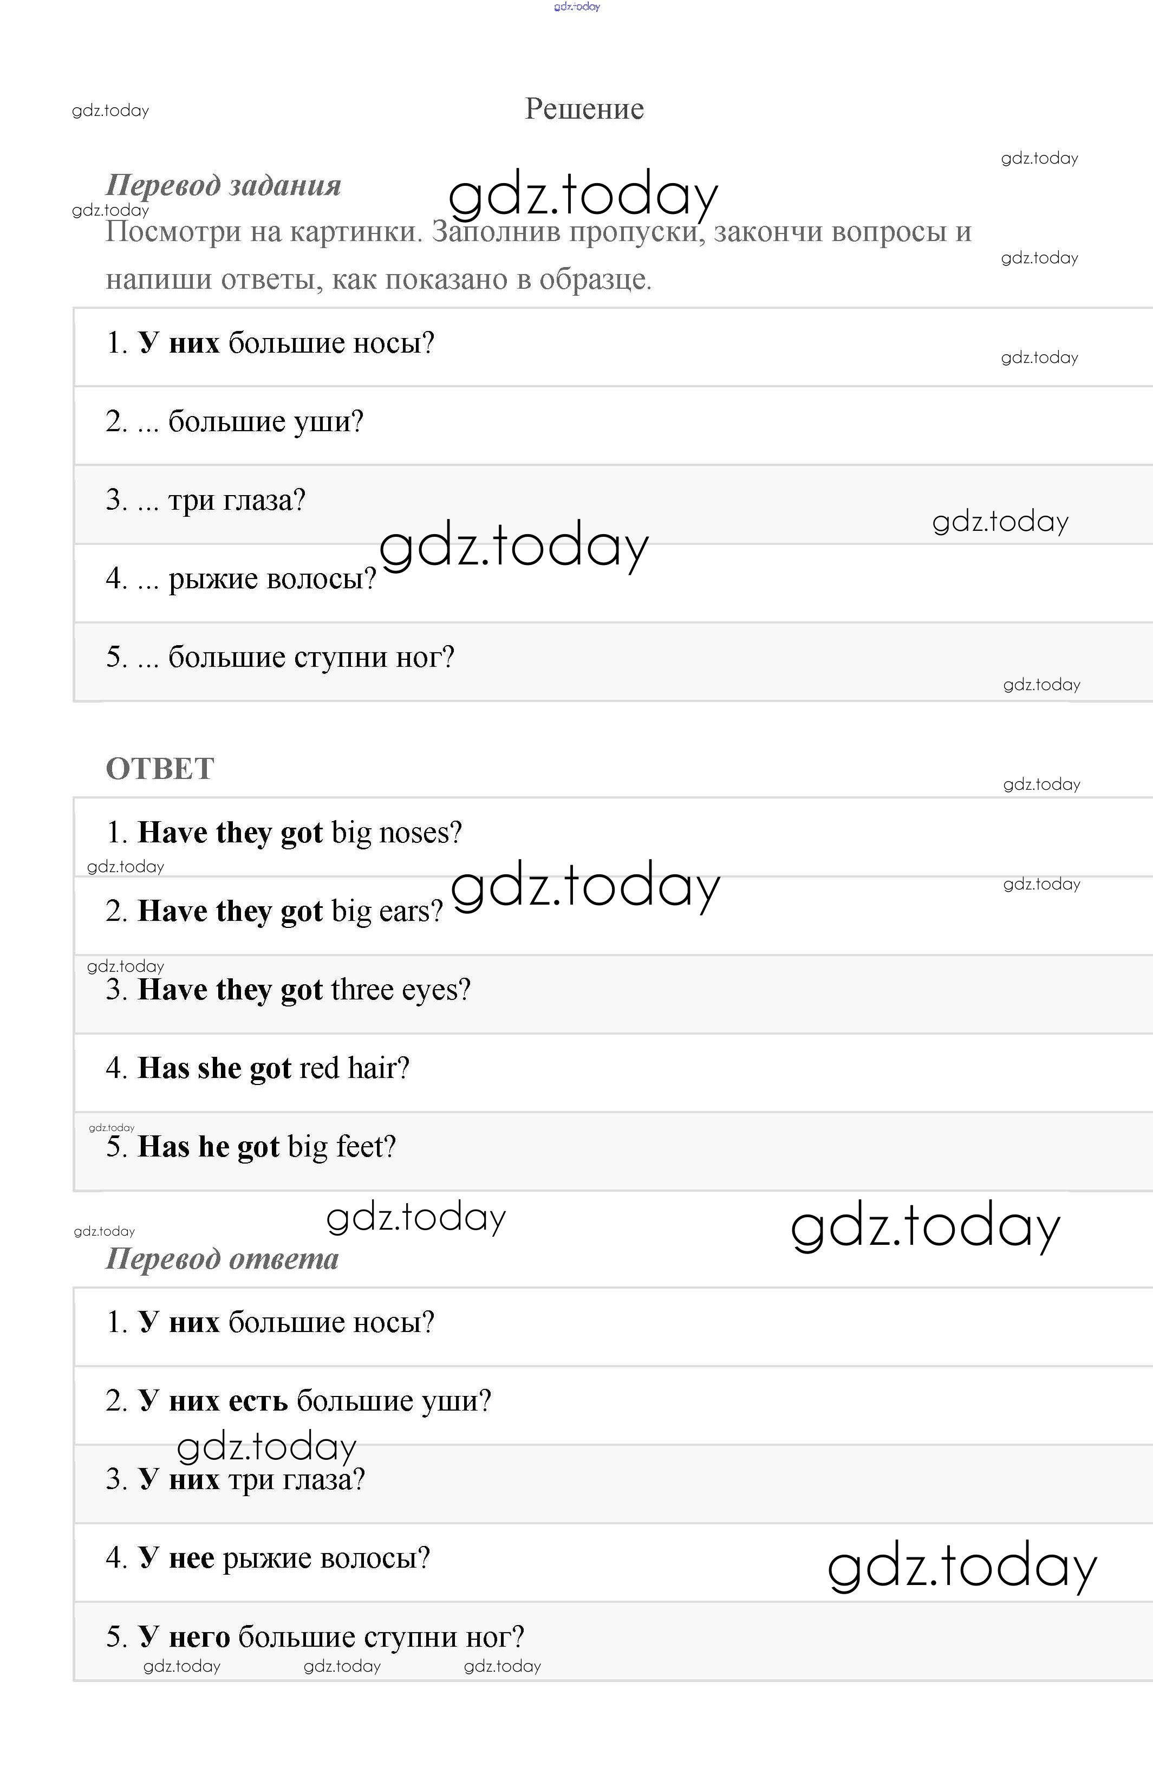Click the instruction line starting "Посмотри на картинки"
This screenshot has width=1153, height=1767.
538,232
